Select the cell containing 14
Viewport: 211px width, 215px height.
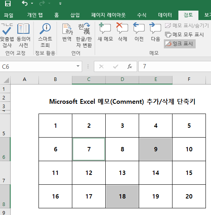[156, 173]
